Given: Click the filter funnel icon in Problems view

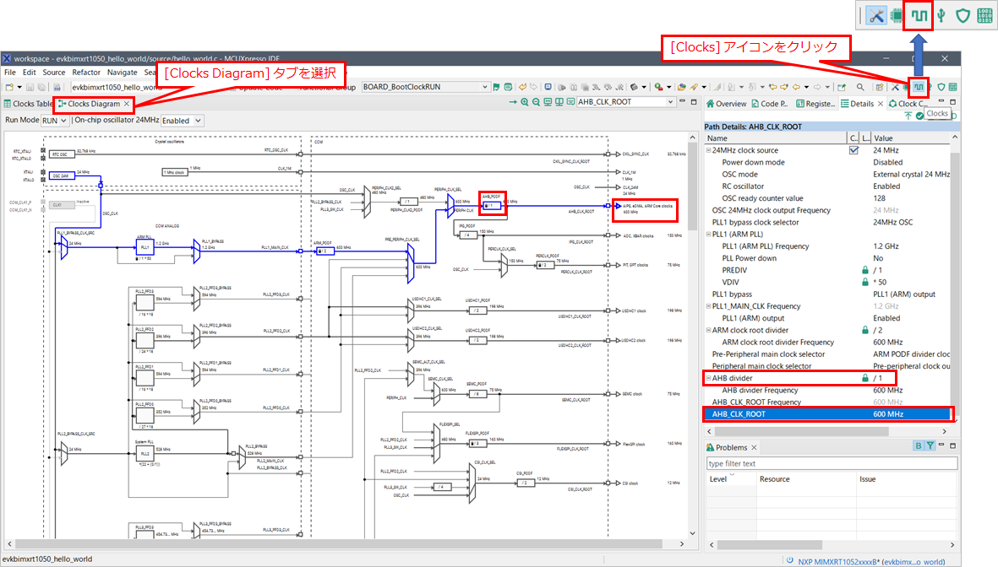Looking at the screenshot, I should [930, 446].
